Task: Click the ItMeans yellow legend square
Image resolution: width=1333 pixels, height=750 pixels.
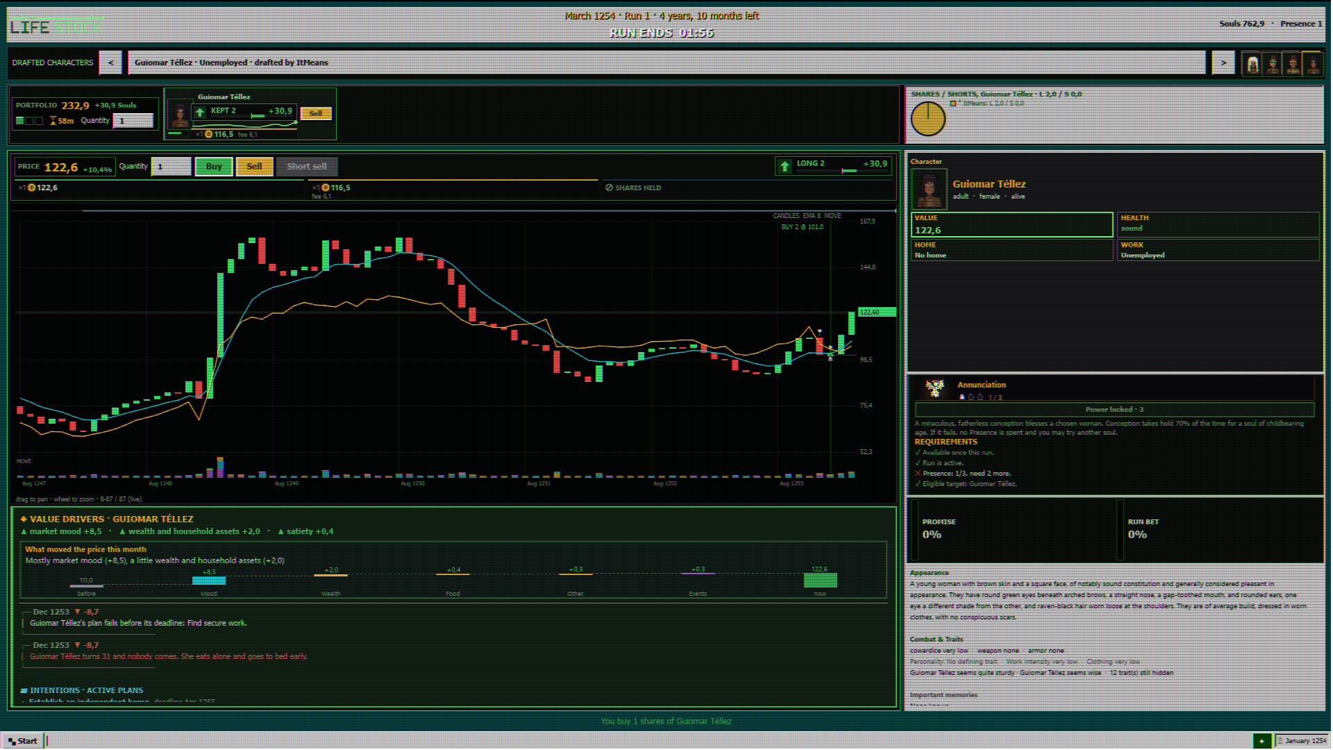Action: [953, 103]
